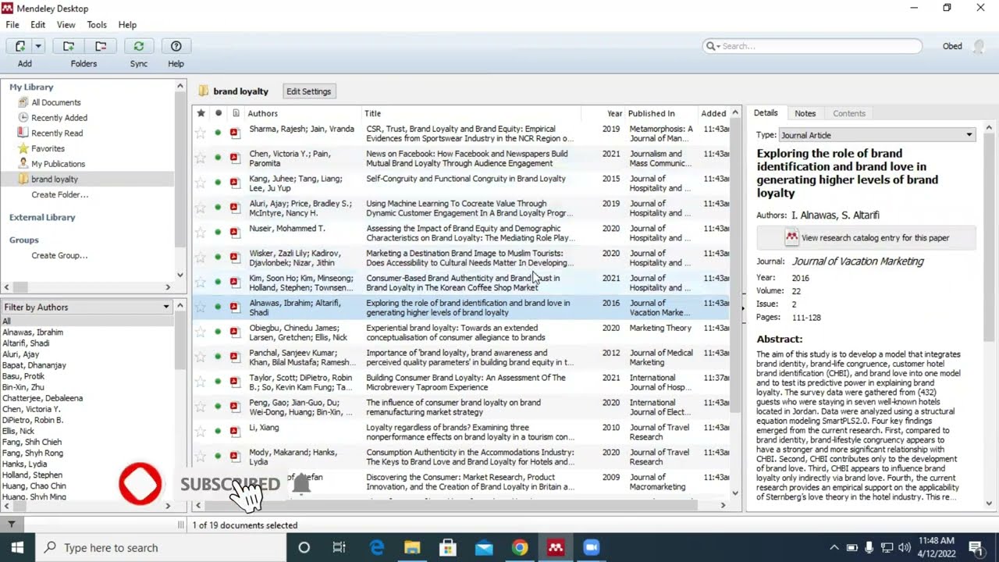Click the Sync toolbar icon
999x562 pixels.
click(x=139, y=46)
